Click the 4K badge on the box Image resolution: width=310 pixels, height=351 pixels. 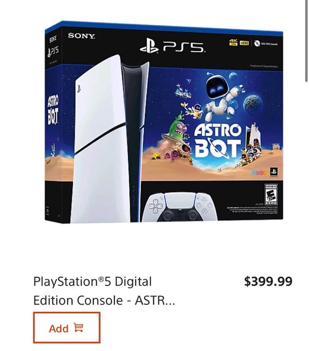click(233, 42)
